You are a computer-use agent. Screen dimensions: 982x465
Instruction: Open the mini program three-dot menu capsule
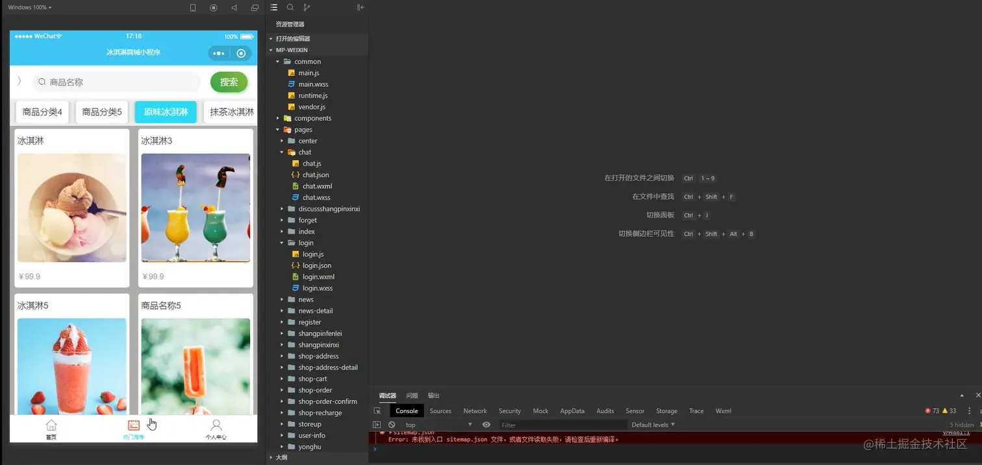click(x=219, y=53)
